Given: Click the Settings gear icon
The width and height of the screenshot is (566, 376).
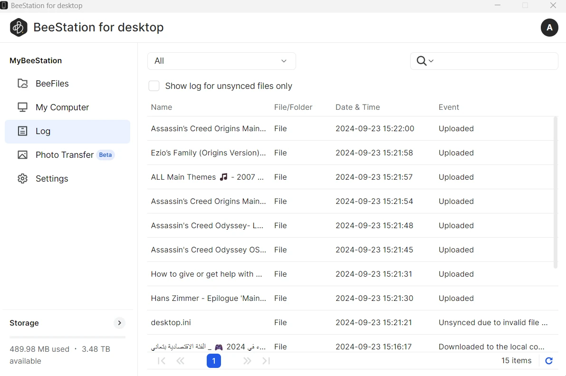Looking at the screenshot, I should (22, 179).
